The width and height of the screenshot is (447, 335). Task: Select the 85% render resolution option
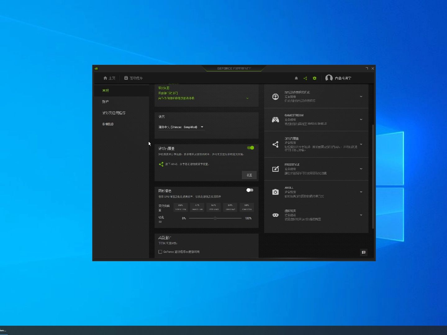pos(181,207)
